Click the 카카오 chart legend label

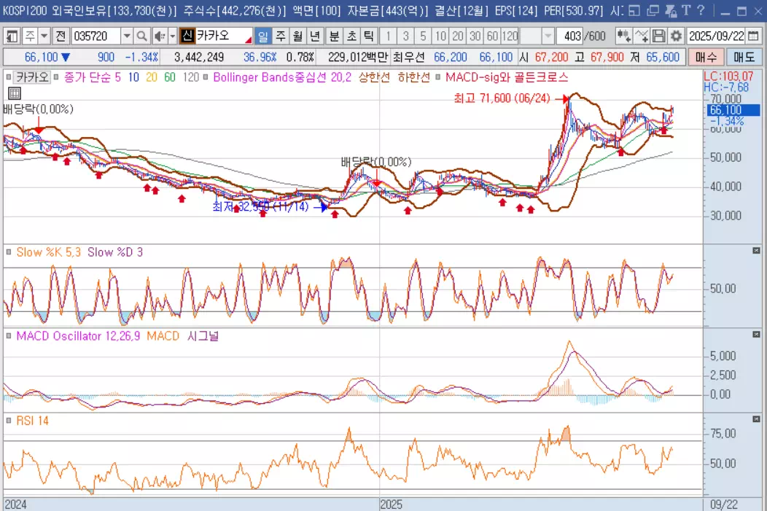[x=32, y=77]
